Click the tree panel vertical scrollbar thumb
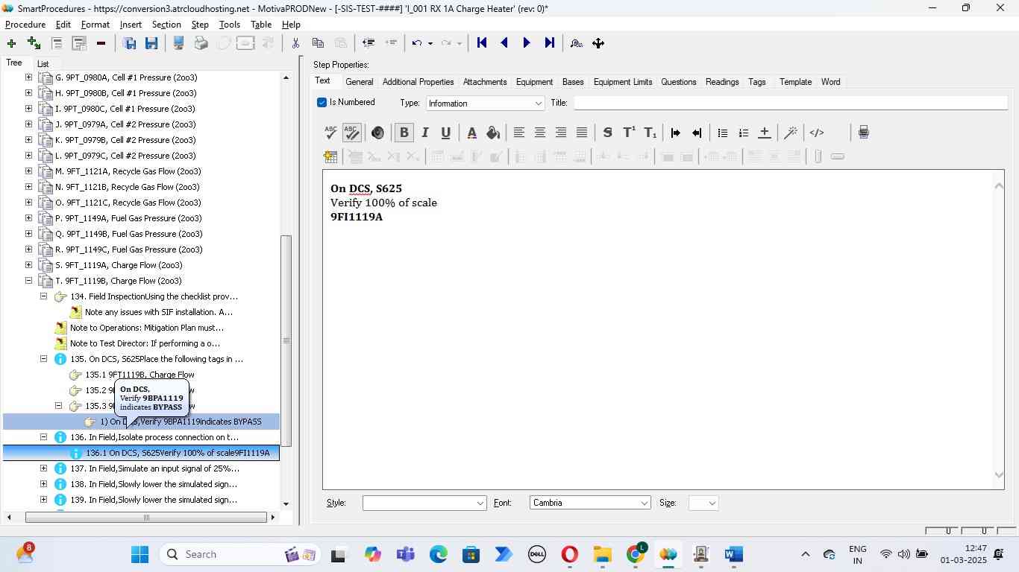 [x=286, y=340]
